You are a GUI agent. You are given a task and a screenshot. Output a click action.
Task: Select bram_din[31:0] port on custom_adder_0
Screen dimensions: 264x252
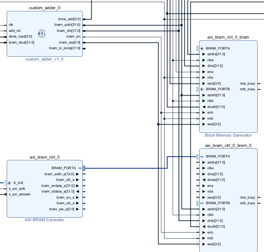tap(69, 31)
